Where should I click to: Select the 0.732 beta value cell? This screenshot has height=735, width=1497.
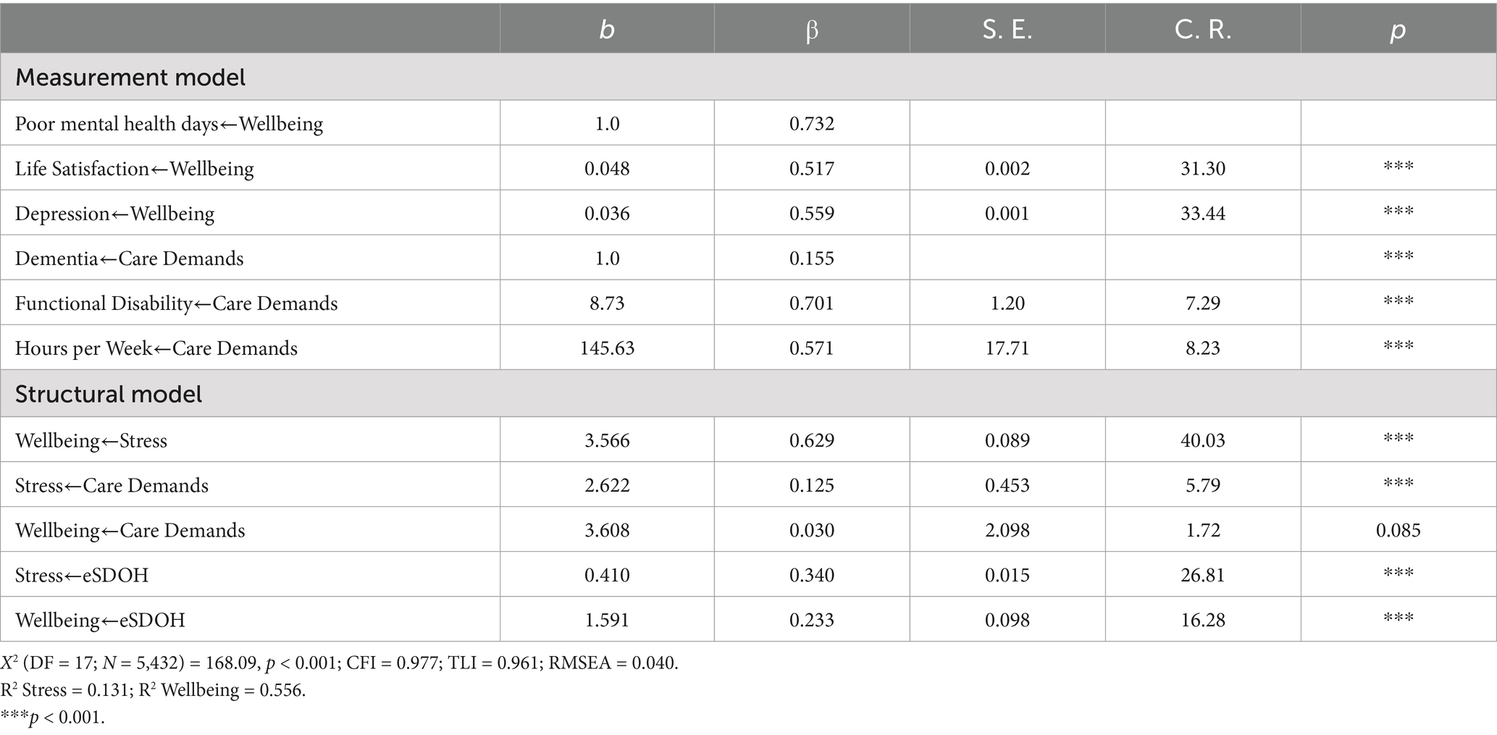click(x=812, y=124)
